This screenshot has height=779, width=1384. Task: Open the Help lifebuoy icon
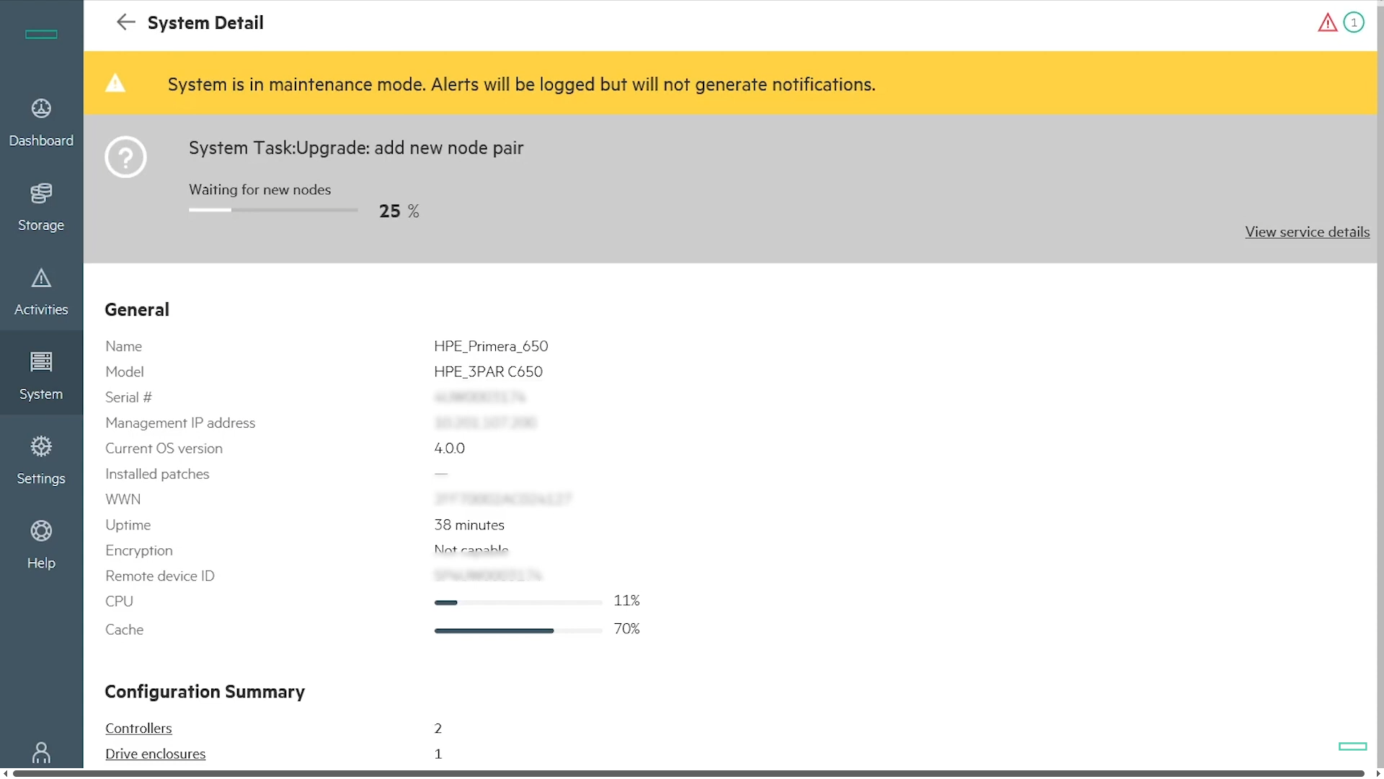click(x=41, y=532)
